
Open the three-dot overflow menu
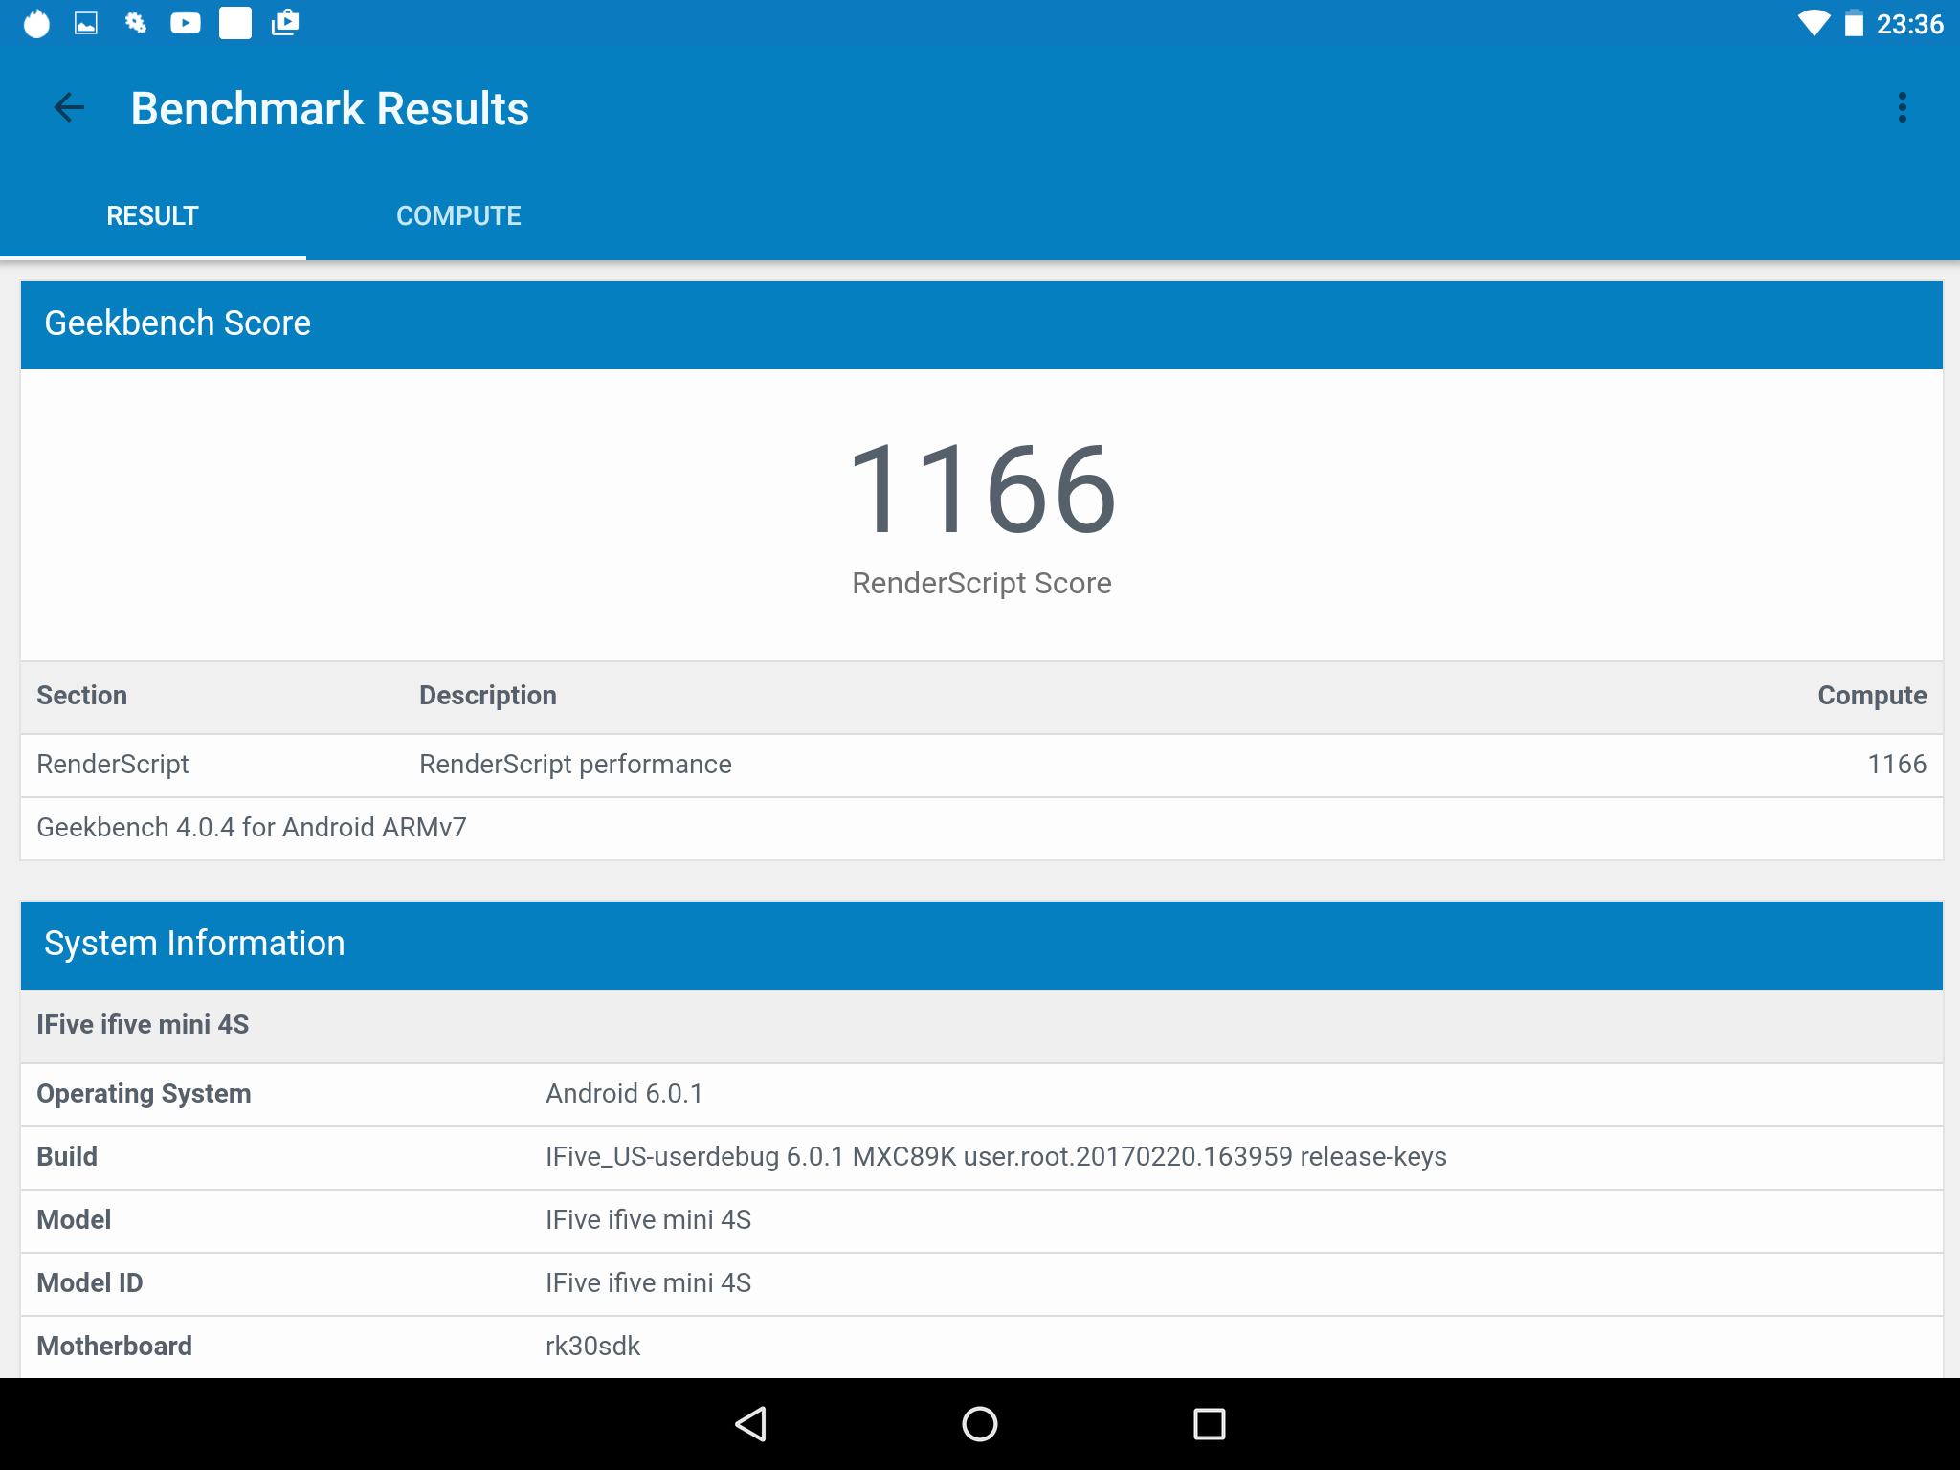point(1902,108)
